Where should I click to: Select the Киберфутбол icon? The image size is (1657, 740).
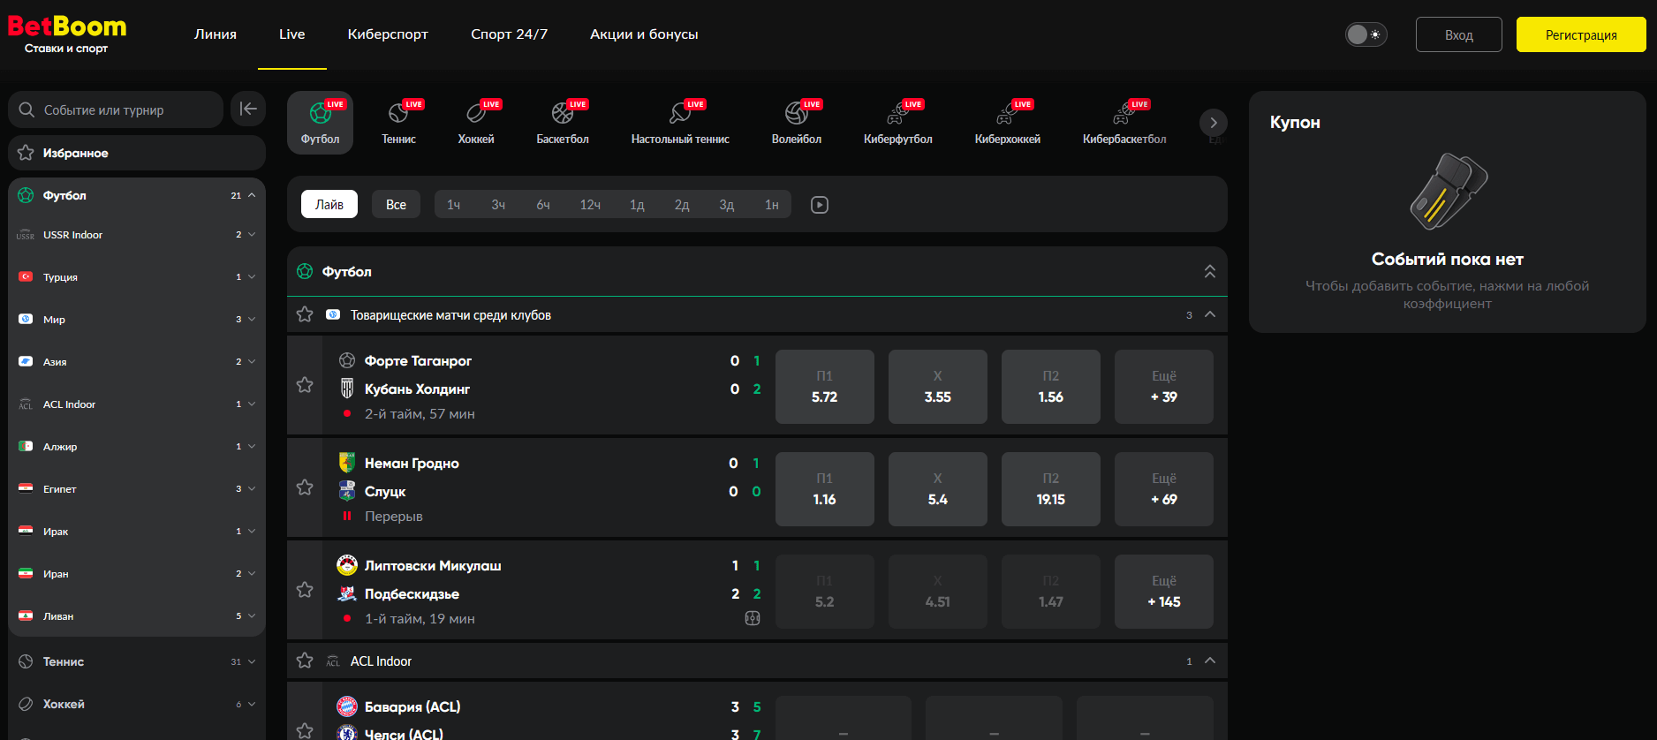point(898,123)
